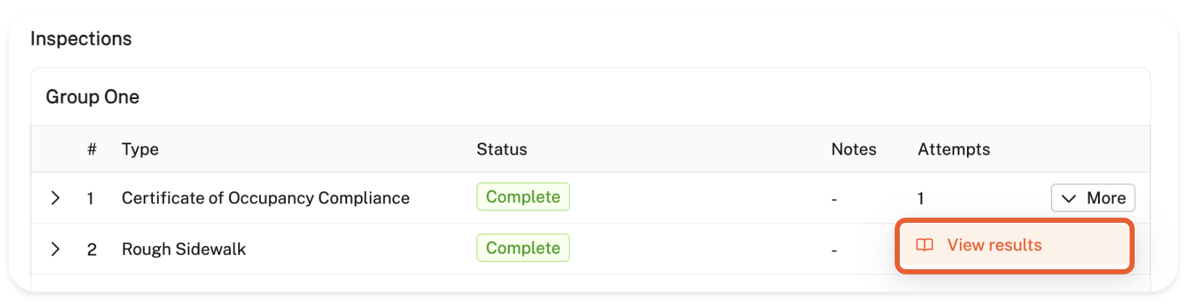Click row number 2 in the table
Image resolution: width=1189 pixels, height=304 pixels.
92,249
